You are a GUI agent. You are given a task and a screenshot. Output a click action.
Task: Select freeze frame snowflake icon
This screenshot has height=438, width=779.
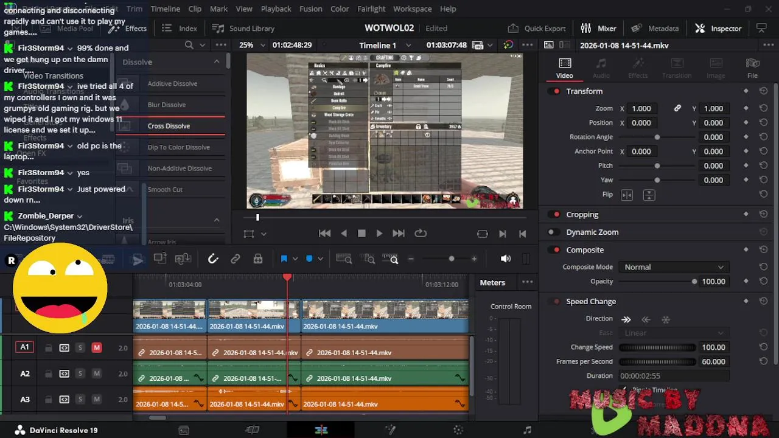pos(666,319)
